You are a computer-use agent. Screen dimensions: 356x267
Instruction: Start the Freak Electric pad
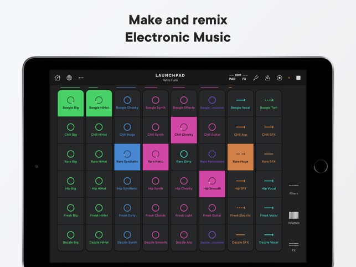coord(240,211)
